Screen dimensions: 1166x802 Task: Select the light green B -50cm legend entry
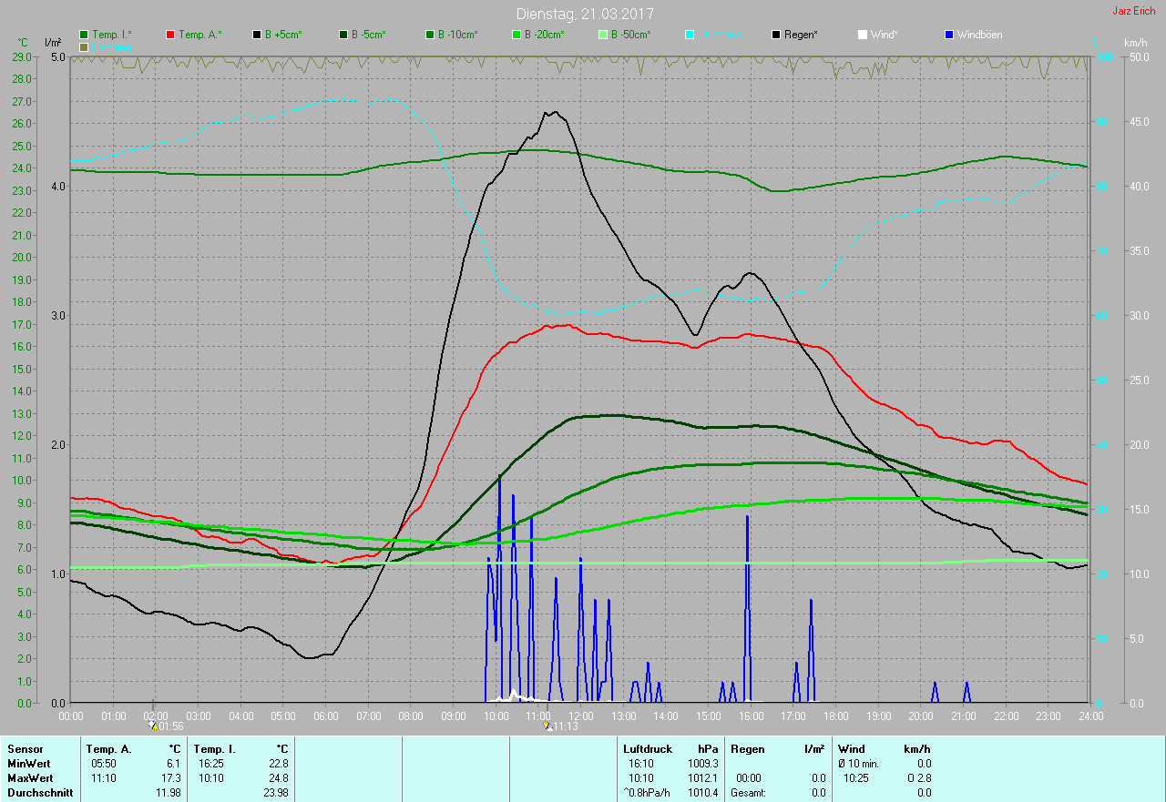[604, 35]
